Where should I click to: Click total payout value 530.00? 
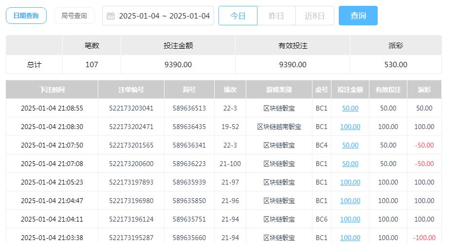click(396, 64)
